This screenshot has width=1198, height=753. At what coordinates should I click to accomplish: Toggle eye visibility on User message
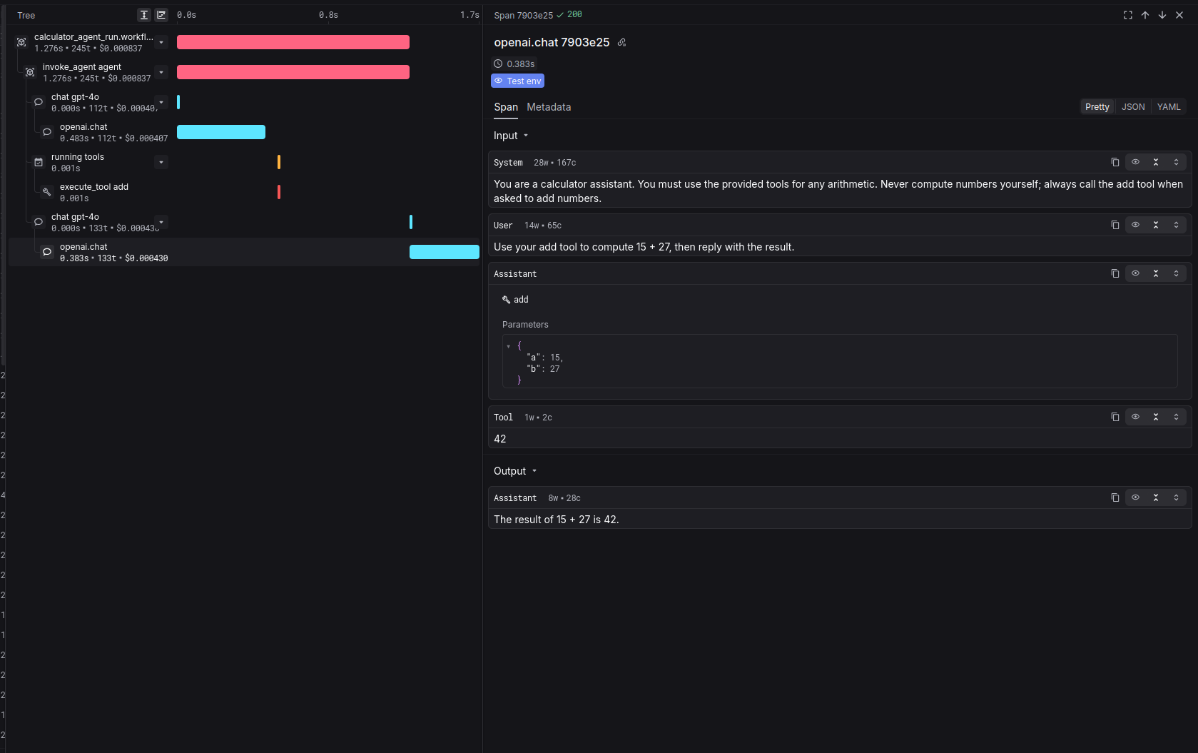(1135, 225)
